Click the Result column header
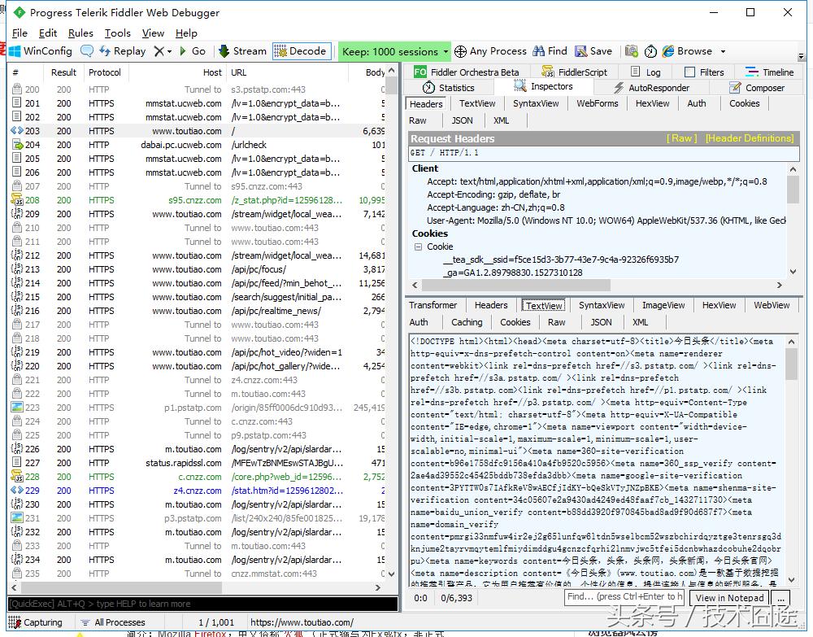The width and height of the screenshot is (813, 637). [63, 72]
